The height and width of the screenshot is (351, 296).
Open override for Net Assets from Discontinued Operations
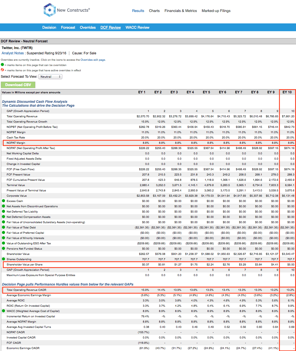point(3,206)
